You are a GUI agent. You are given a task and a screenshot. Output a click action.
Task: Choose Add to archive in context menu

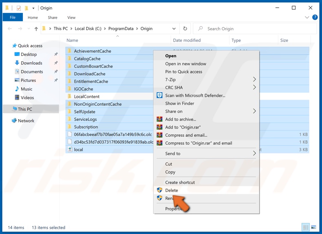coord(181,119)
